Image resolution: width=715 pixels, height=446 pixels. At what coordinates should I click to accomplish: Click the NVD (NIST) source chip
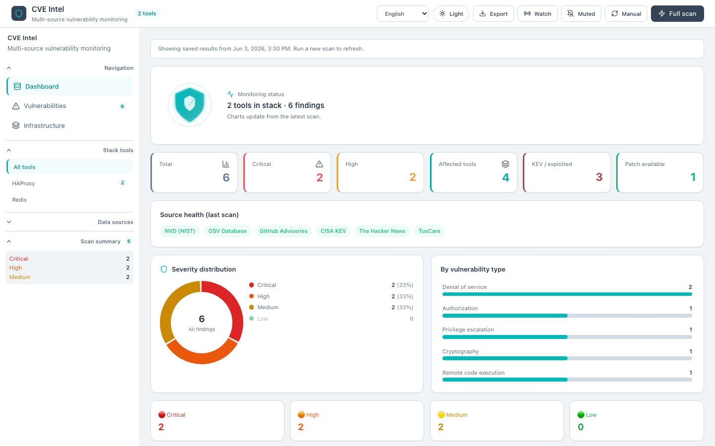coord(180,231)
